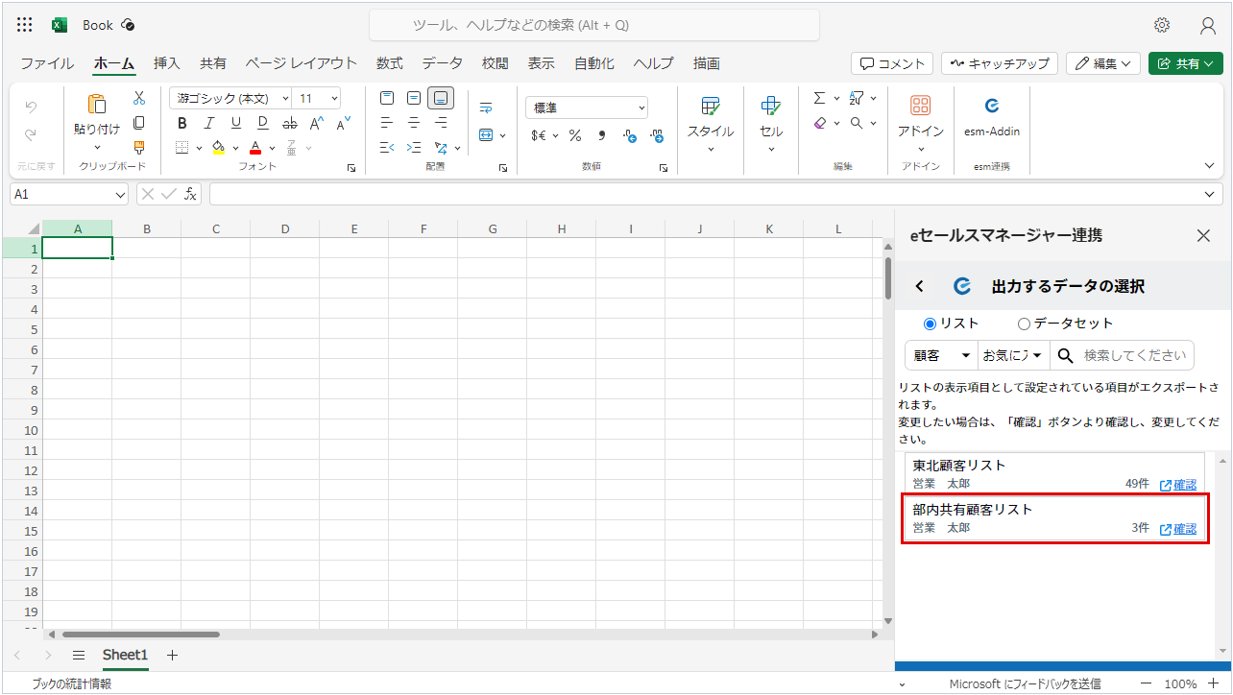
Task: Apply Underline formatting
Action: pyautogui.click(x=236, y=123)
